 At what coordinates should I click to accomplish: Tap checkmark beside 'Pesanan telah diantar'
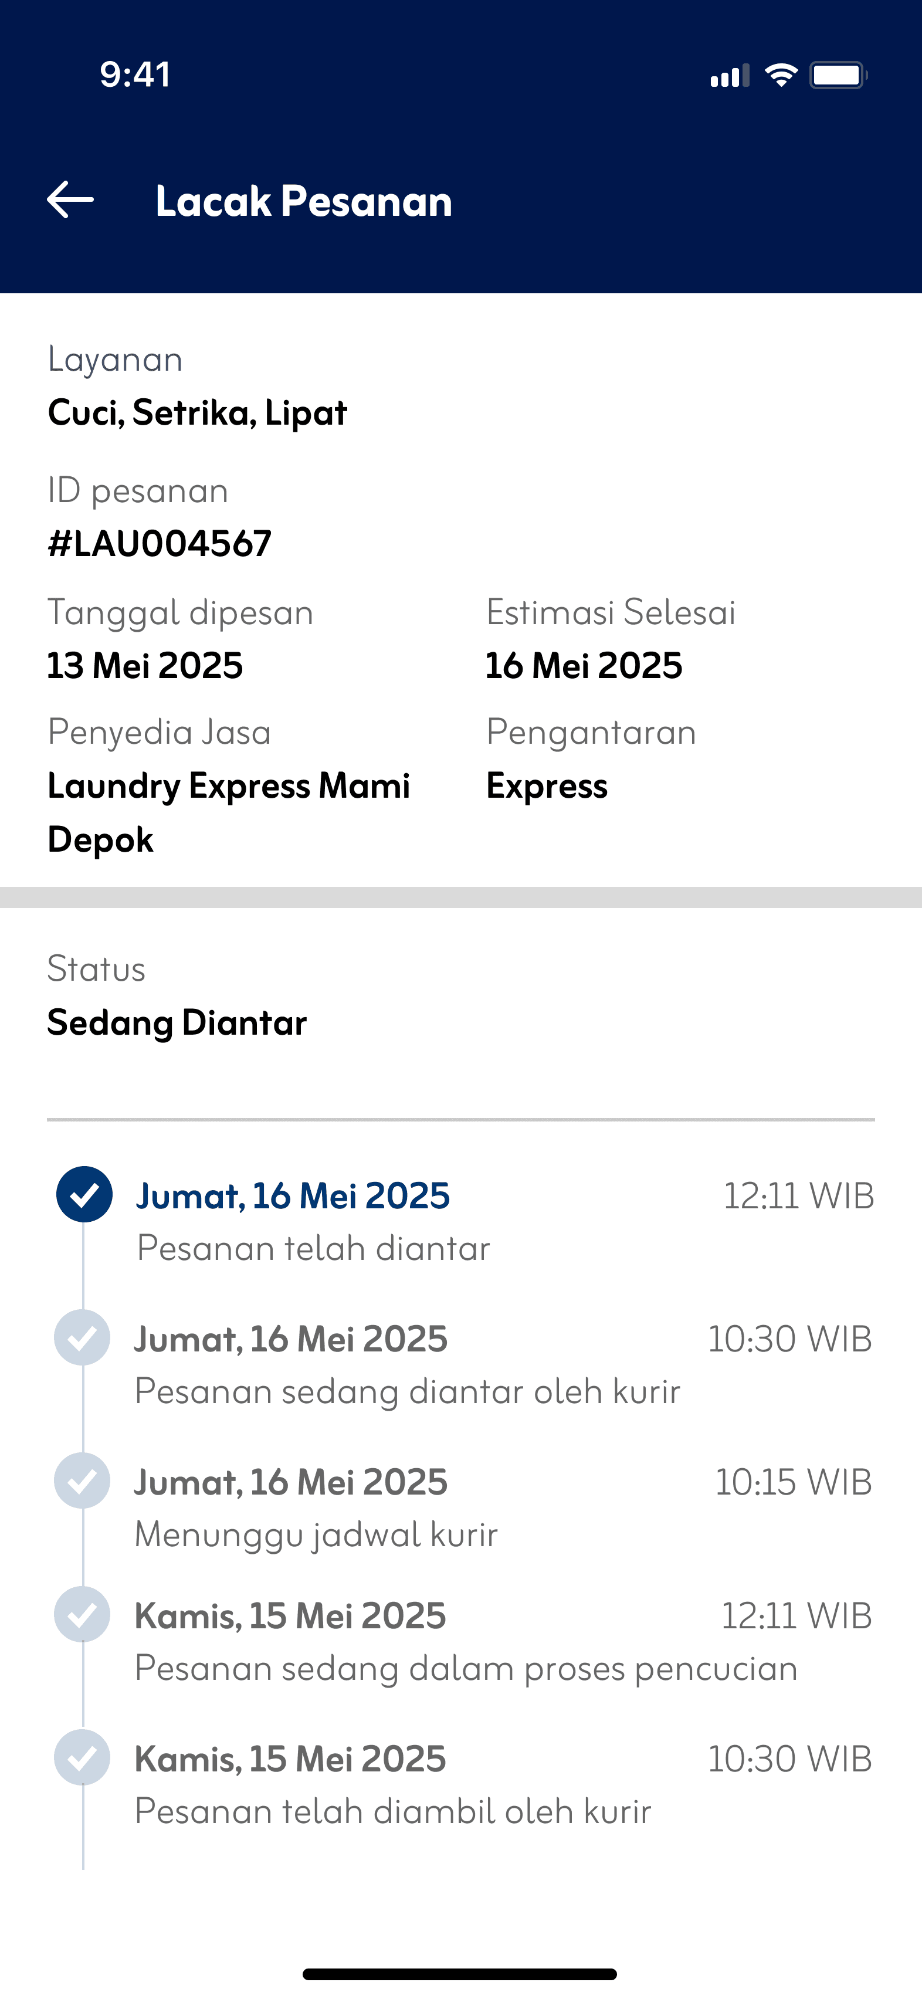(84, 1194)
